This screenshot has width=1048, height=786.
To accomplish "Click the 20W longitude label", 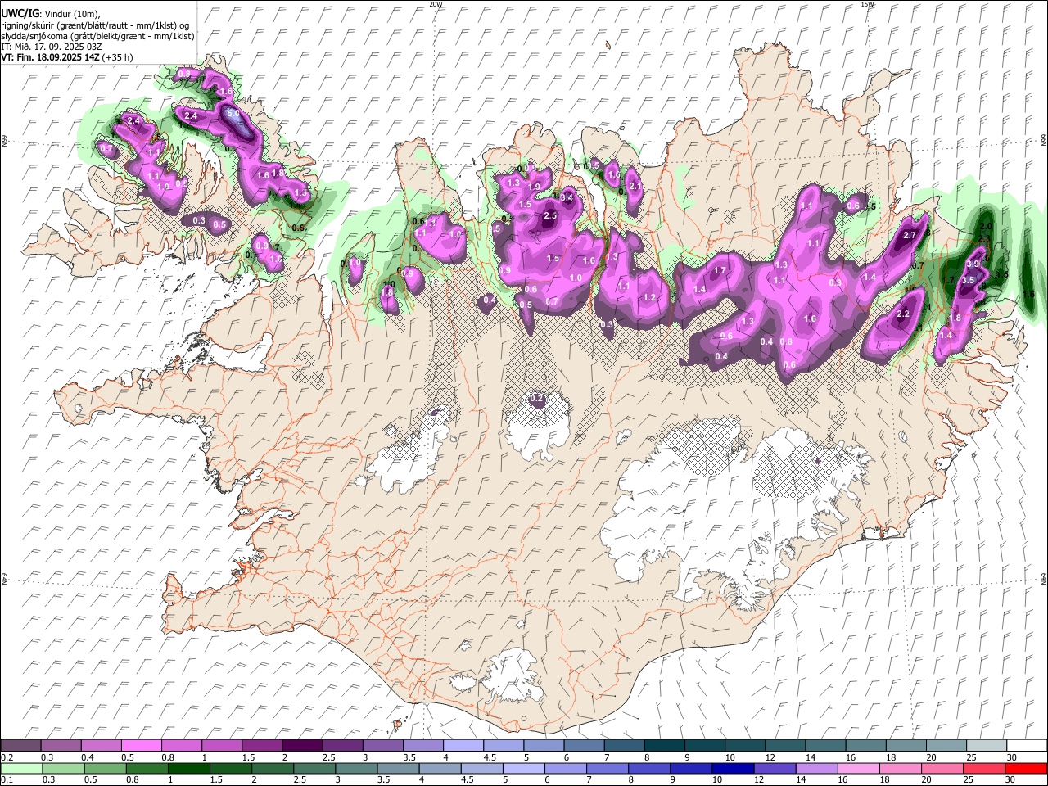I will click(436, 4).
